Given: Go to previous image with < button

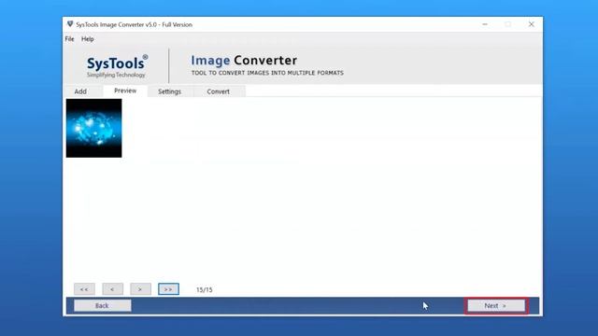Looking at the screenshot, I should coord(112,289).
